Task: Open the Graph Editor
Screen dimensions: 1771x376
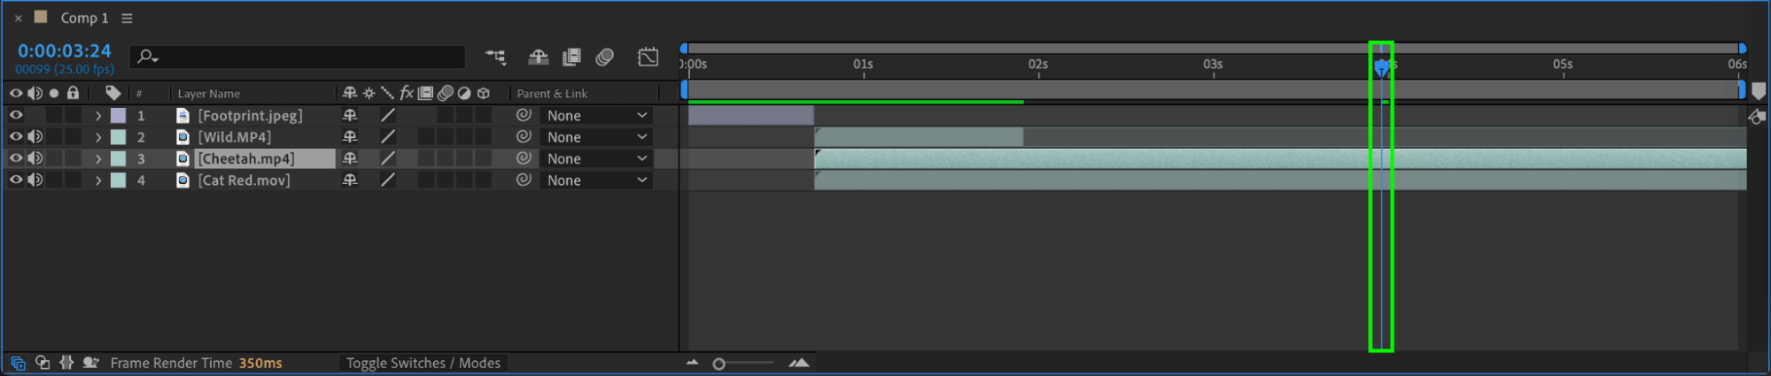Action: tap(648, 58)
